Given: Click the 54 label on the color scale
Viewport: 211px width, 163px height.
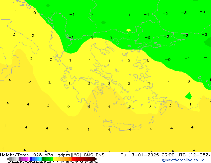Looking at the screenshot, I should [96, 162].
